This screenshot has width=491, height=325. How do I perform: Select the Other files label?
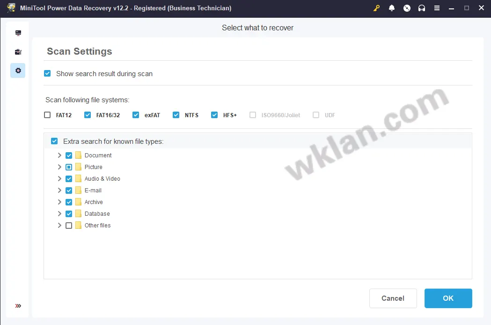pos(98,226)
